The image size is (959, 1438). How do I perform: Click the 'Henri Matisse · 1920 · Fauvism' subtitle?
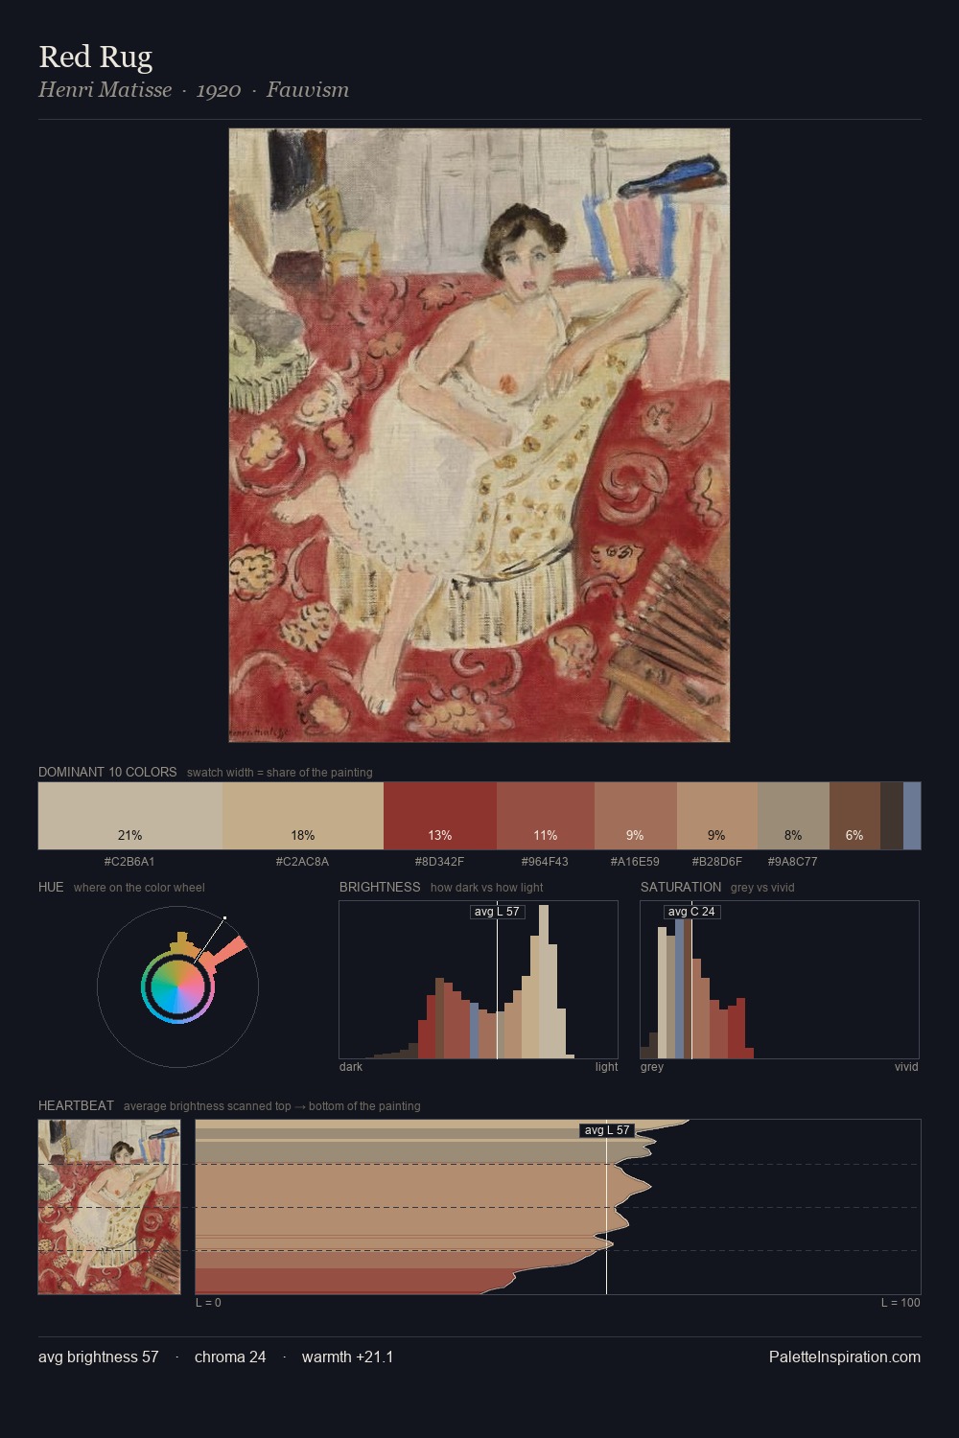[194, 90]
